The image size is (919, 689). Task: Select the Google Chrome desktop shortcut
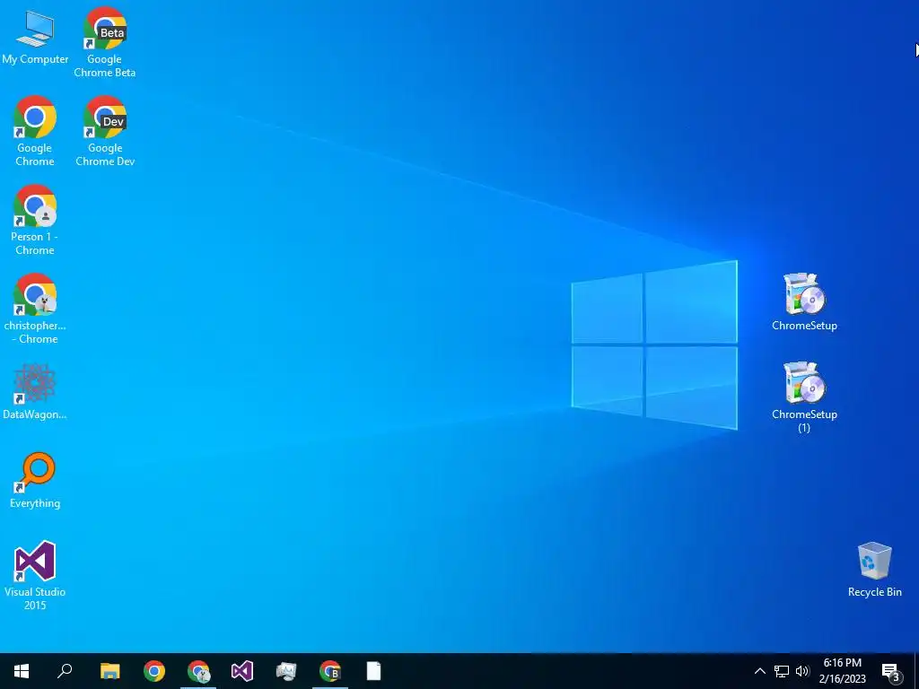(35, 131)
